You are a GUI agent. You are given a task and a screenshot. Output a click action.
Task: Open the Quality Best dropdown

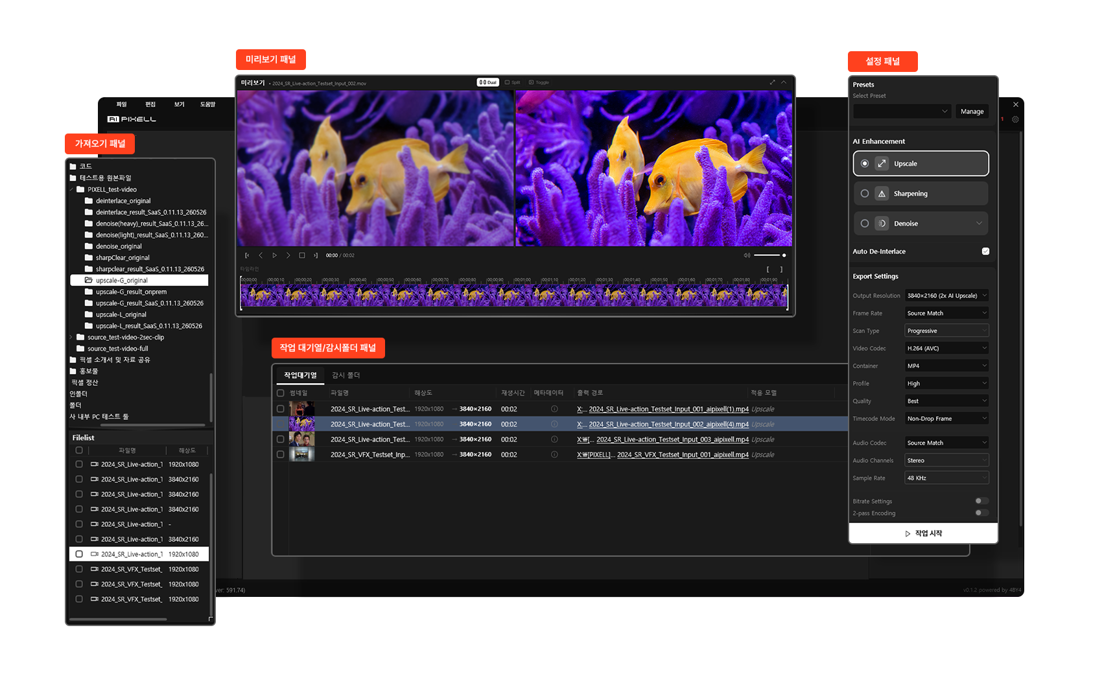point(946,401)
